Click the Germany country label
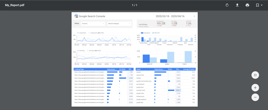This screenshot has height=110, width=268. tap(191, 45)
